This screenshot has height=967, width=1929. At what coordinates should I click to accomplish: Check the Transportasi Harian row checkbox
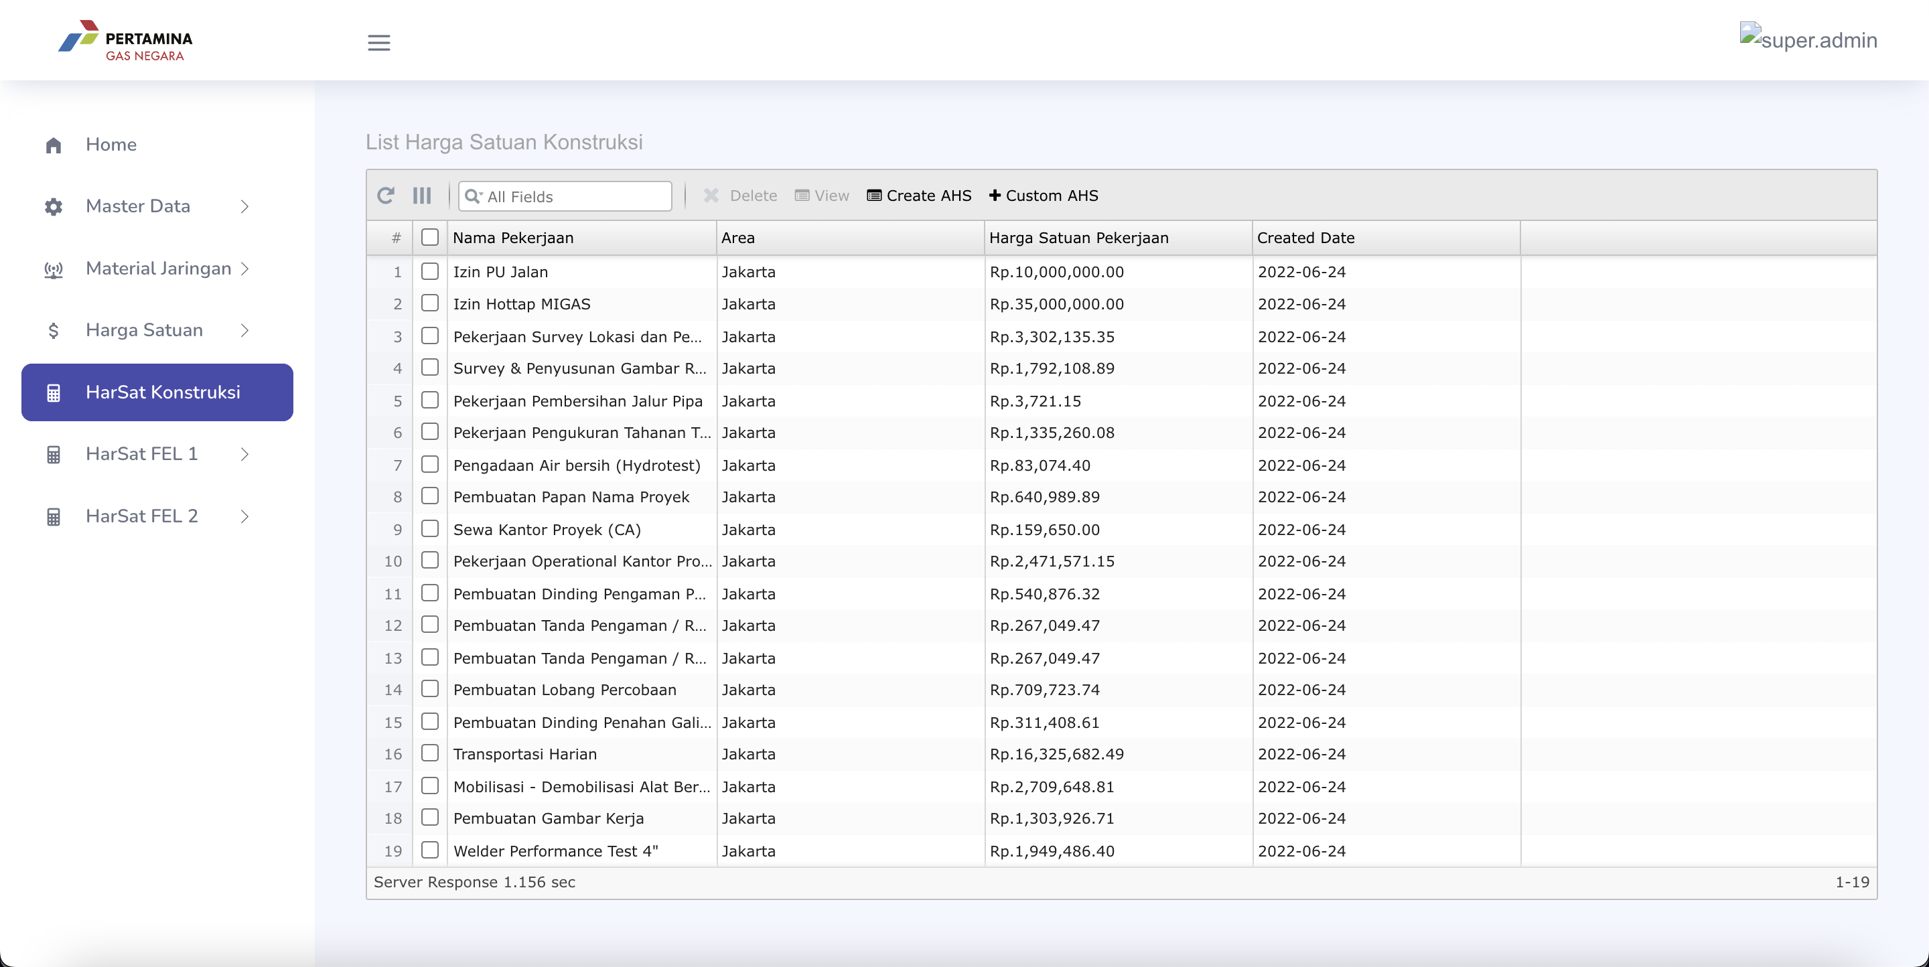pyautogui.click(x=430, y=753)
